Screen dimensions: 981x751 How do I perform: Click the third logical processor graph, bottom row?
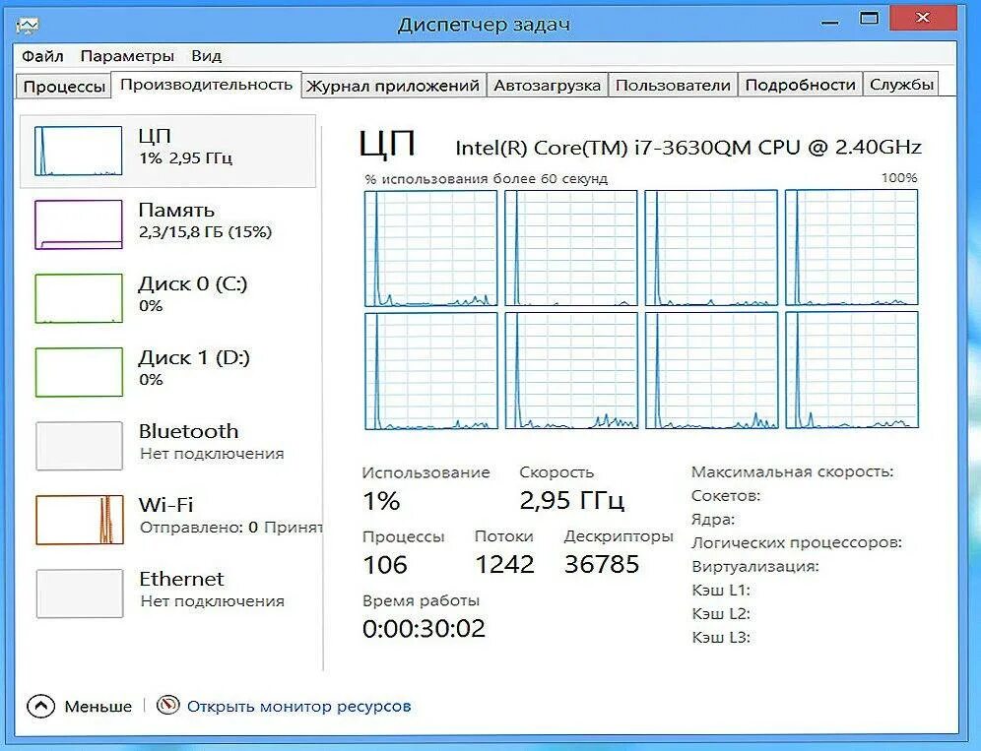pos(711,371)
